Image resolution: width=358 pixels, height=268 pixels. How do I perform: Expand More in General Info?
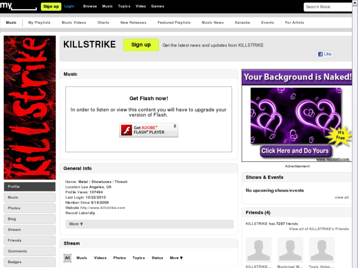pyautogui.click(x=150, y=224)
